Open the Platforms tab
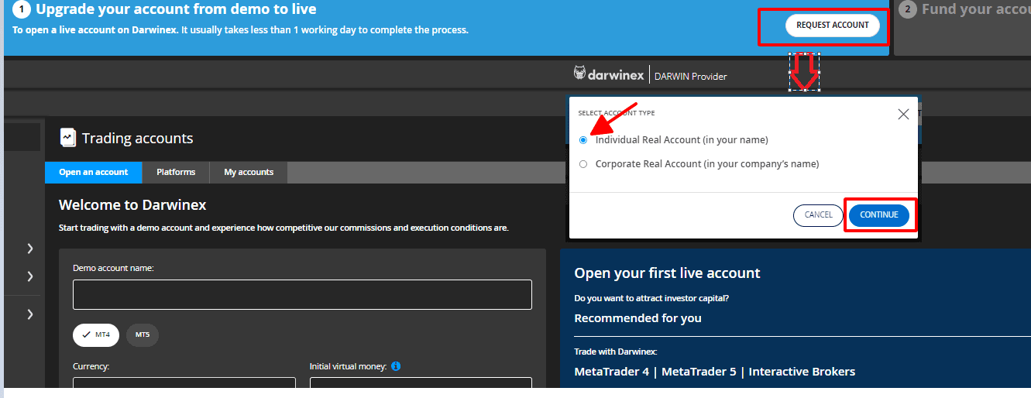 176,172
